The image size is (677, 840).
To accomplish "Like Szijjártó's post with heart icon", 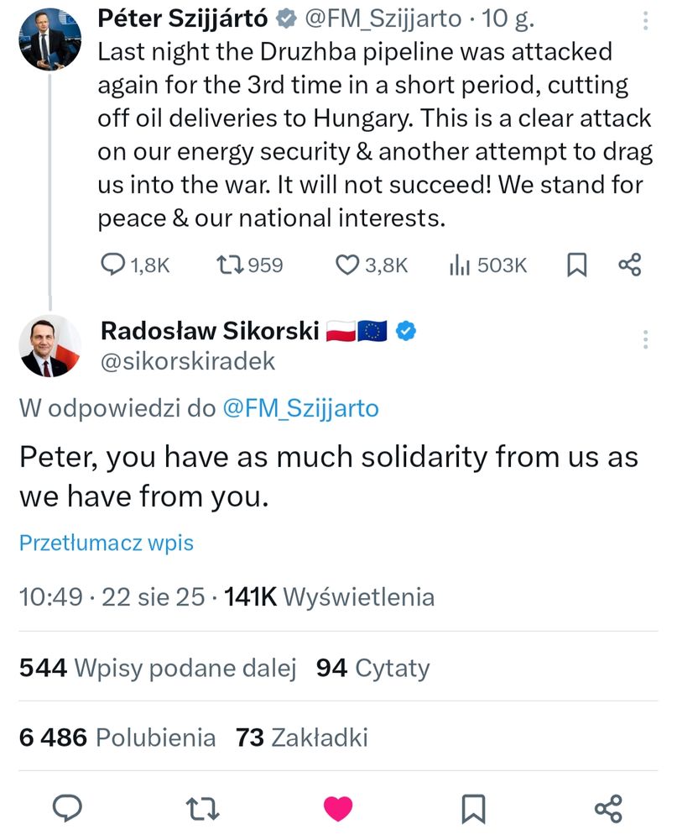I will coord(347,265).
